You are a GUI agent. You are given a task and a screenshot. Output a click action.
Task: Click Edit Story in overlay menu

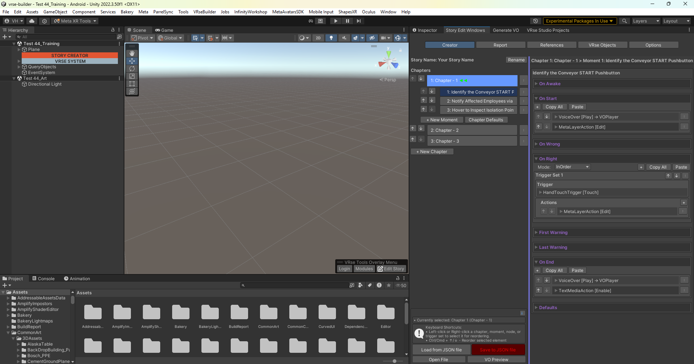tap(391, 269)
